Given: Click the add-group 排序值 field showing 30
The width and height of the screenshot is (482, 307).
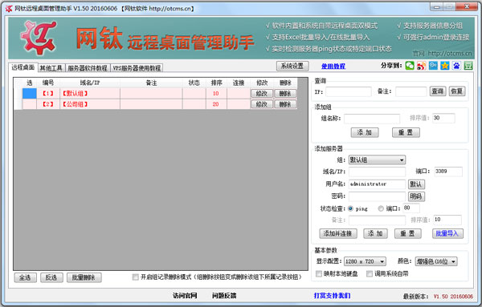Looking at the screenshot, I should point(443,118).
